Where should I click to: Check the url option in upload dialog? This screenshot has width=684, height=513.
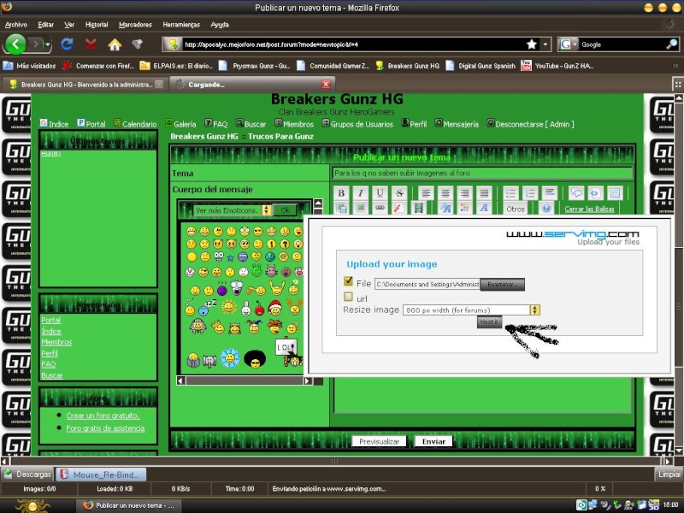348,297
